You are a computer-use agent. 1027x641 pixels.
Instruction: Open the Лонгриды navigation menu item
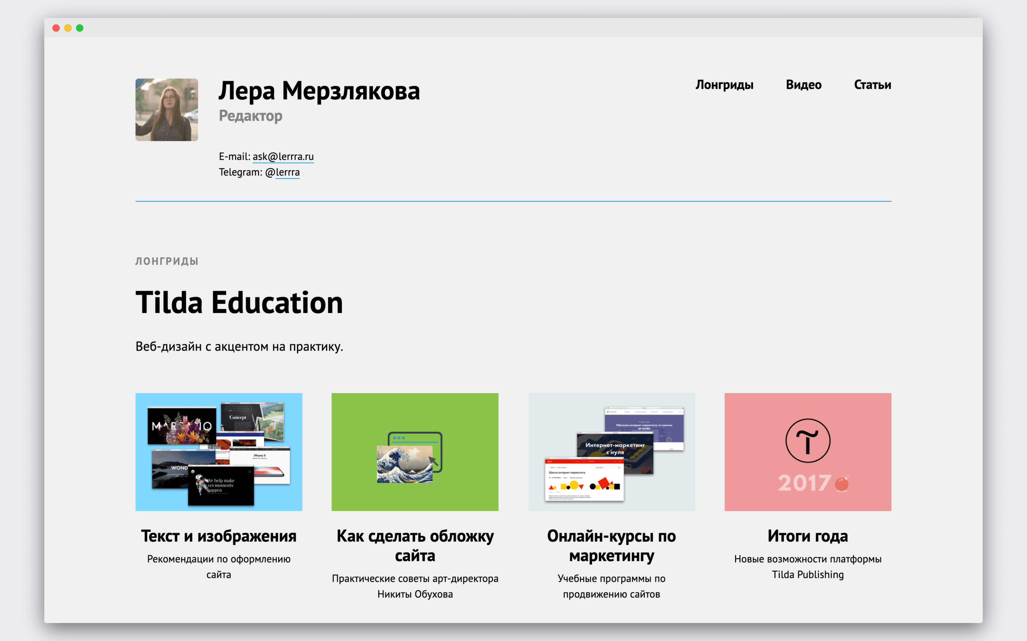click(x=724, y=85)
